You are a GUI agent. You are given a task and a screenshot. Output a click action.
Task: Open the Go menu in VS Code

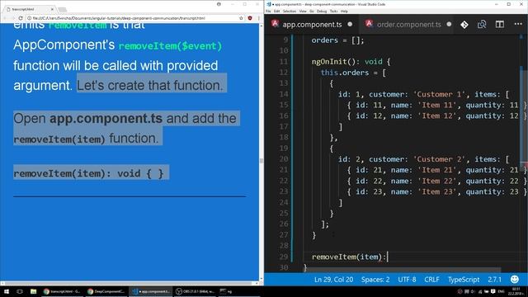(x=312, y=11)
